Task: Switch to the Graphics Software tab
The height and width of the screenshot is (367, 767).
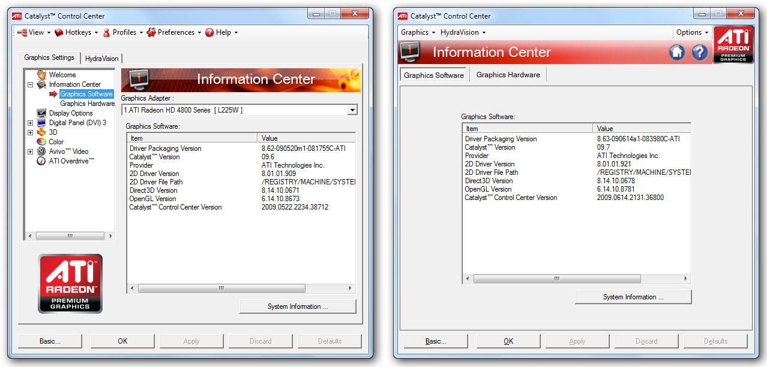Action: (x=433, y=75)
